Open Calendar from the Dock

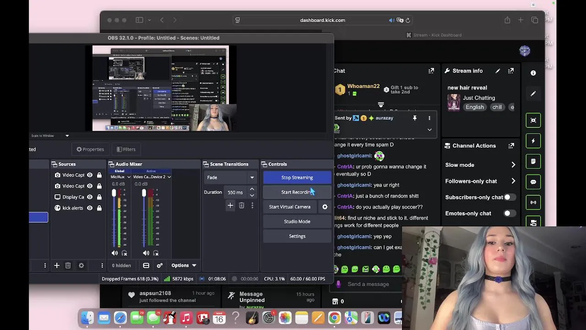[x=219, y=318]
